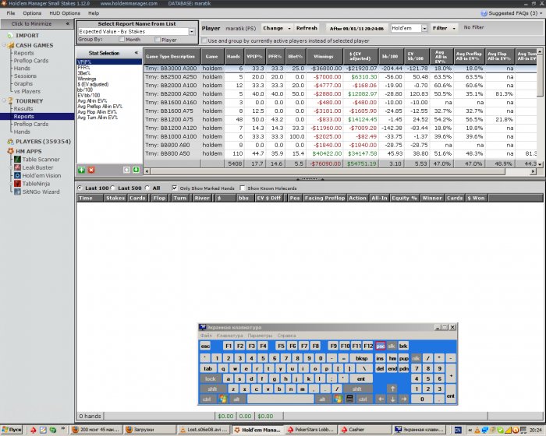Image resolution: width=546 pixels, height=436 pixels.
Task: Uncheck Only Show Marked Hands
Action: pos(175,188)
